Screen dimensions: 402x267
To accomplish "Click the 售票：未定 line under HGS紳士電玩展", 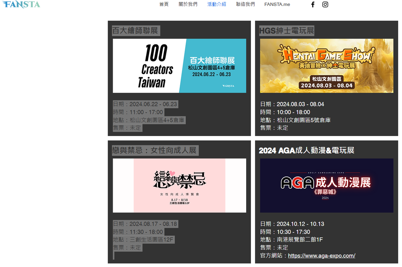I will coord(274,128).
